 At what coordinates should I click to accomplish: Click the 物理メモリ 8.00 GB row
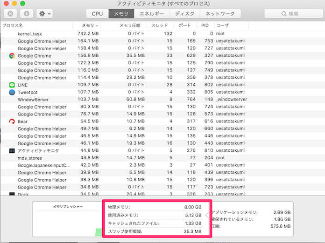tap(155, 207)
